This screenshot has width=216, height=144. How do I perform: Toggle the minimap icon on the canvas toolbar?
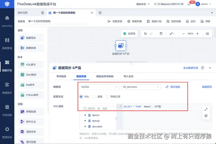[207, 34]
